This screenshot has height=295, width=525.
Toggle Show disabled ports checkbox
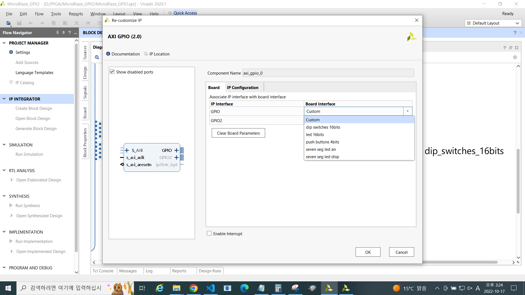coord(112,72)
